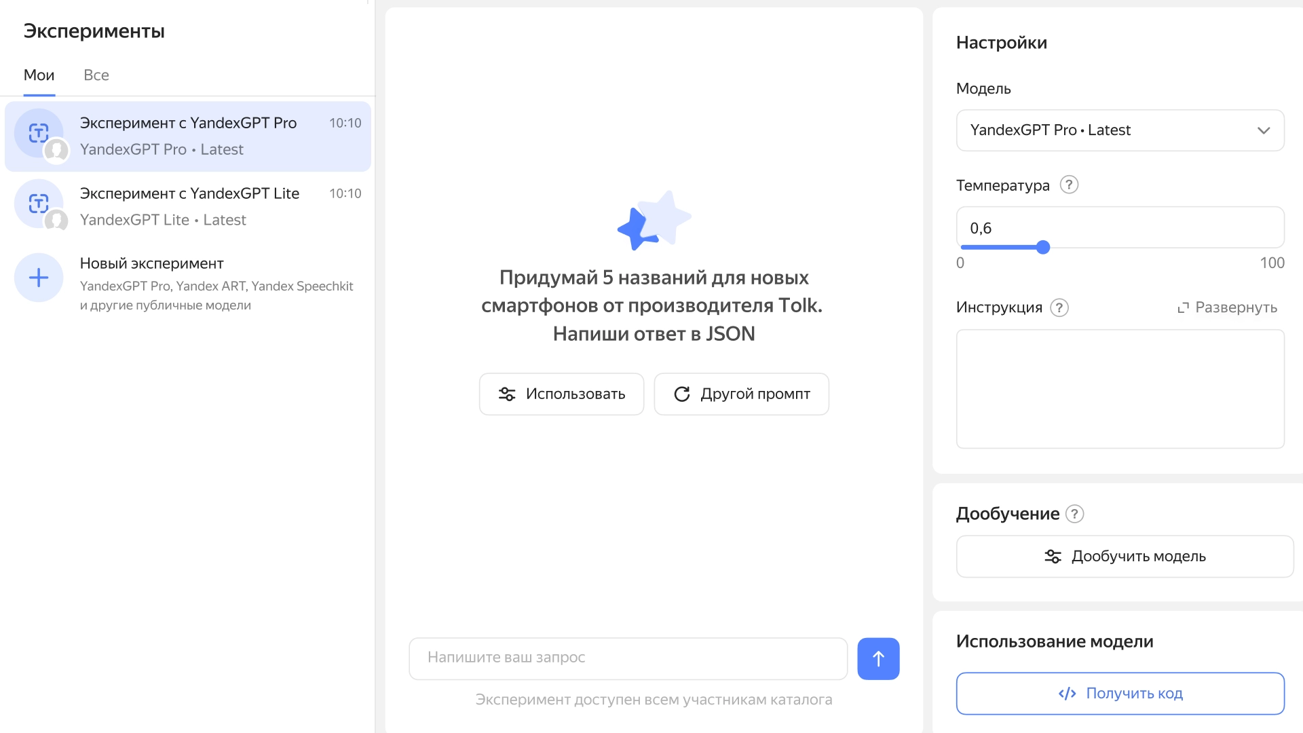Click the refresh icon in Другой промпт button

(682, 394)
